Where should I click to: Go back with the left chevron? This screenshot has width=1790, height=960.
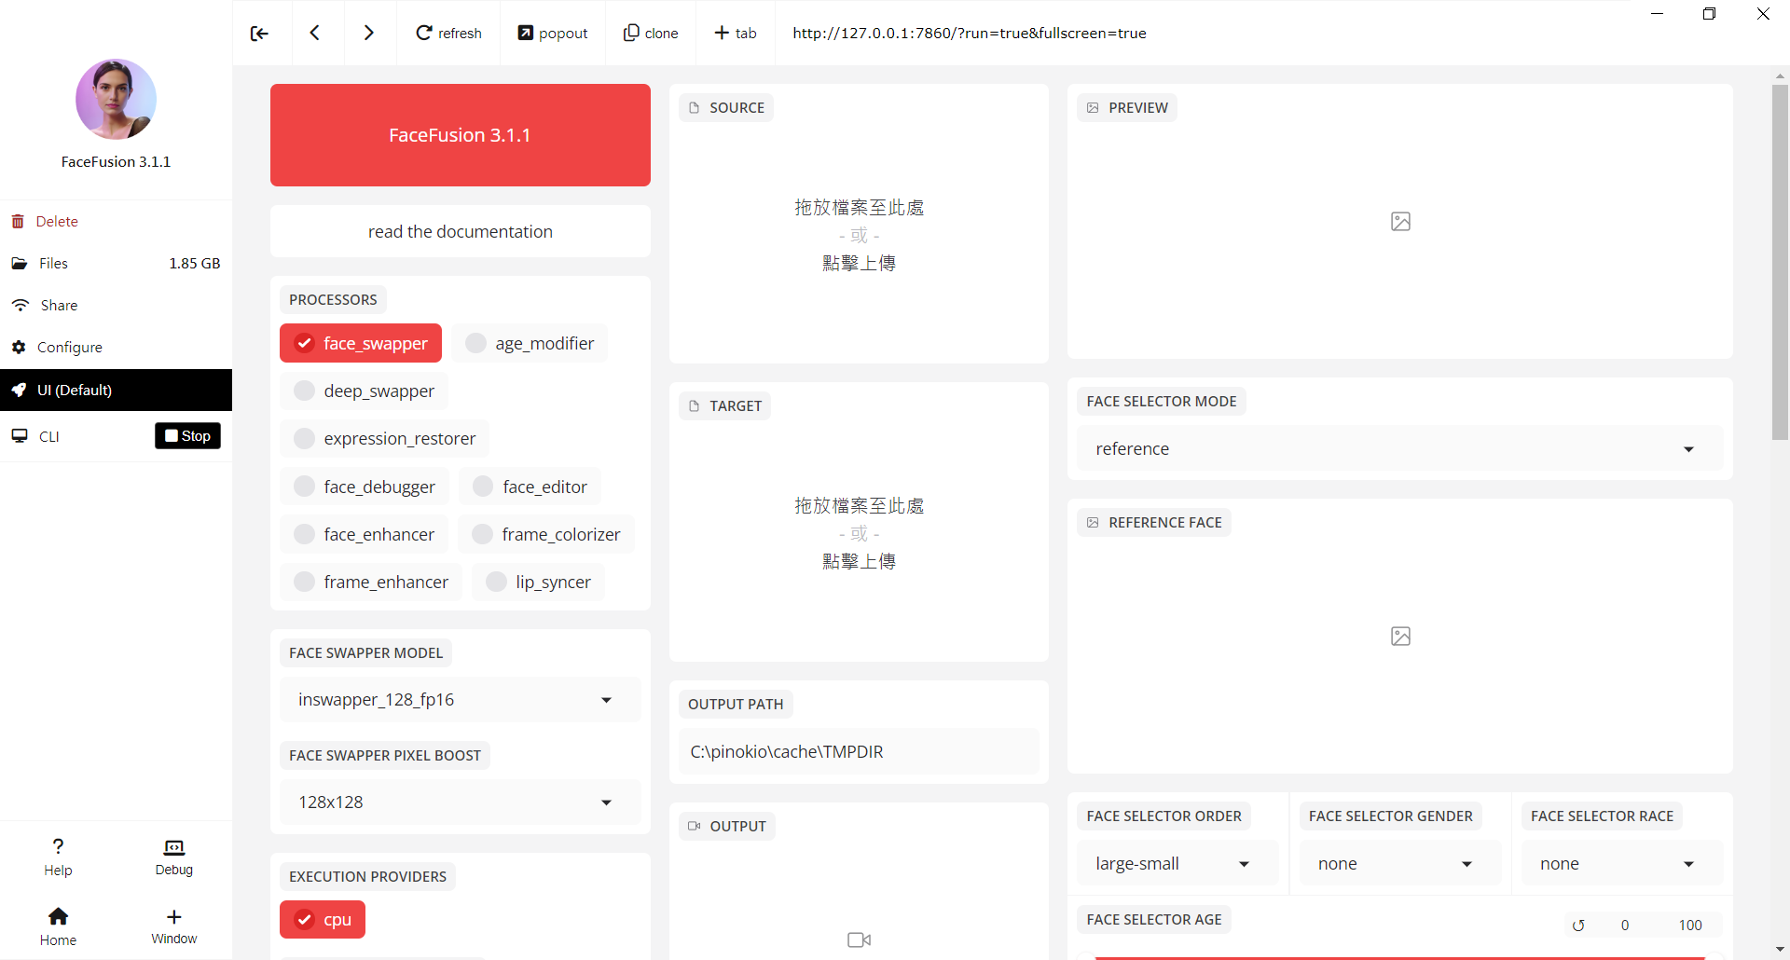tap(315, 33)
